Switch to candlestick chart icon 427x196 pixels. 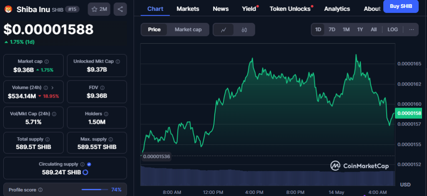[x=244, y=30]
